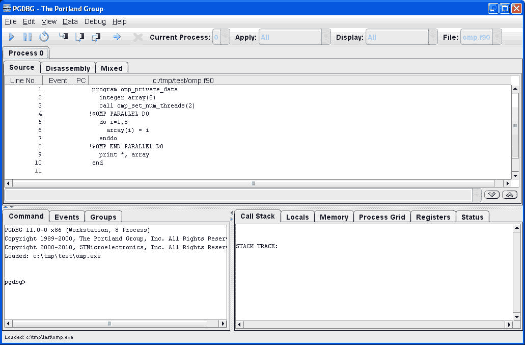This screenshot has width=525, height=345.
Task: Click the Restart program toolbar icon
Action: click(44, 37)
